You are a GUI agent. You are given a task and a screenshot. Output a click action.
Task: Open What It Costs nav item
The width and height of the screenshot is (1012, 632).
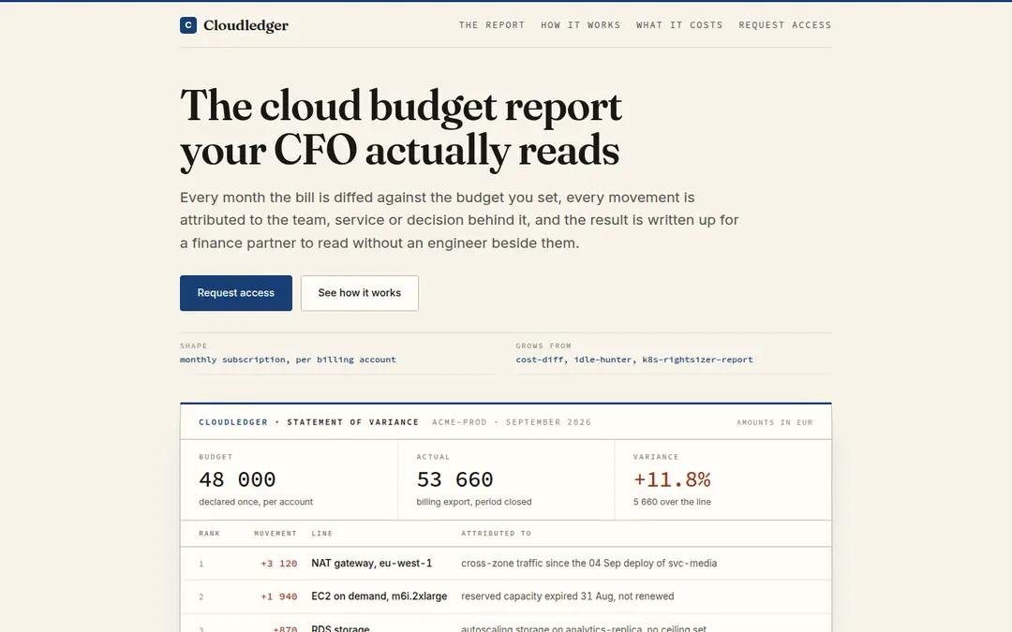pyautogui.click(x=679, y=25)
